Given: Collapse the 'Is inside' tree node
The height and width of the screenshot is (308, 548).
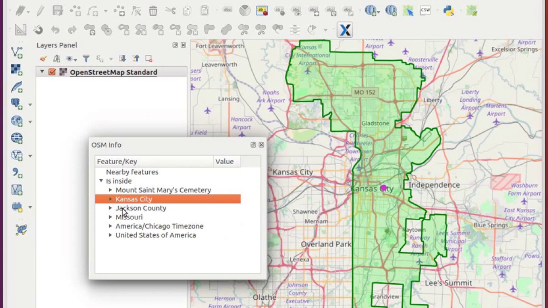Looking at the screenshot, I should point(101,181).
